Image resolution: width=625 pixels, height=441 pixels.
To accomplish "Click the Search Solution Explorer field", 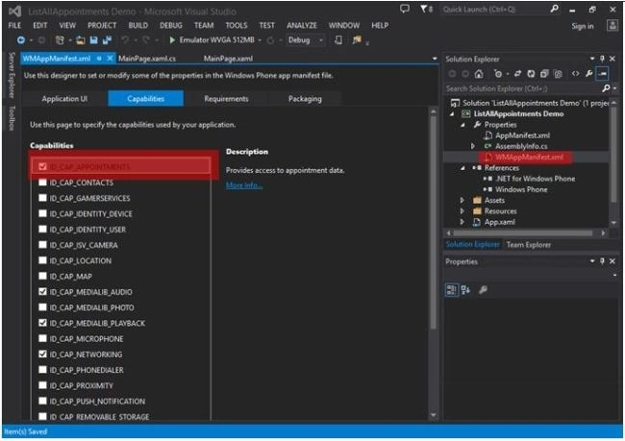I will pos(523,88).
